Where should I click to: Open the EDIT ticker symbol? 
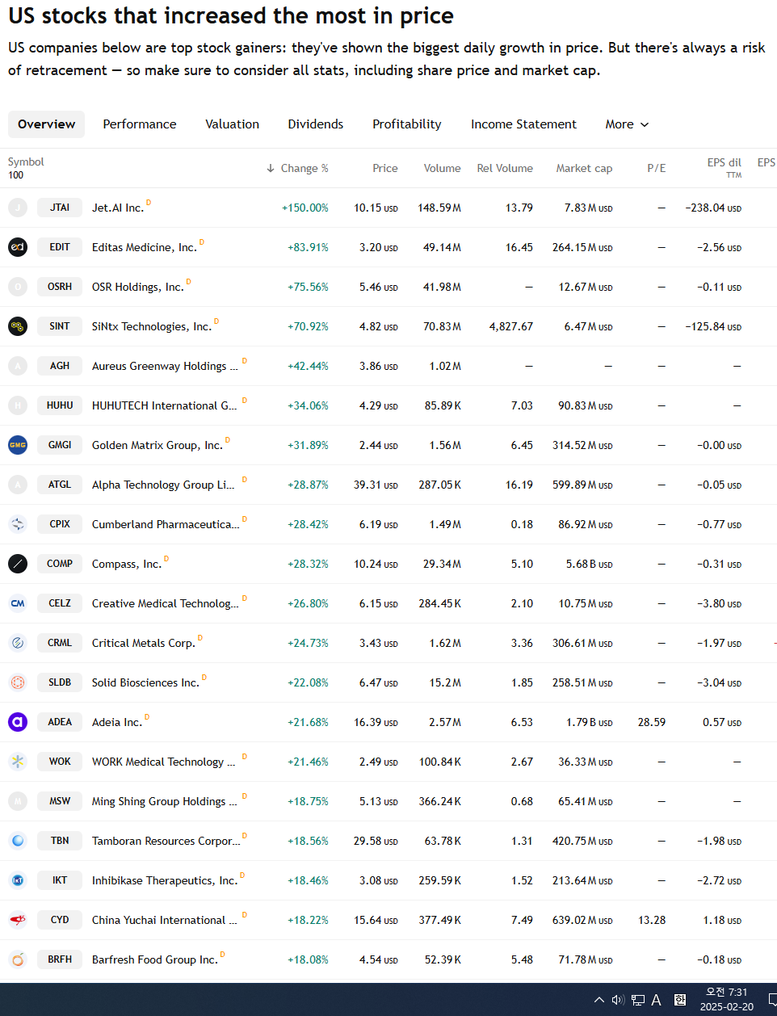60,247
